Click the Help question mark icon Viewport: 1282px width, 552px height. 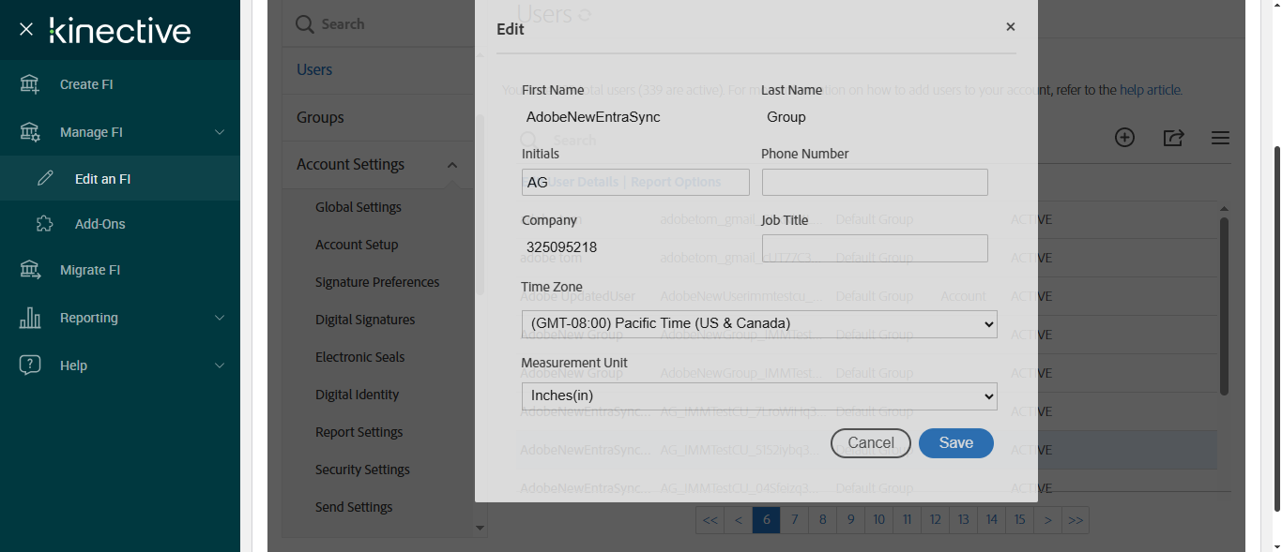[x=30, y=366]
